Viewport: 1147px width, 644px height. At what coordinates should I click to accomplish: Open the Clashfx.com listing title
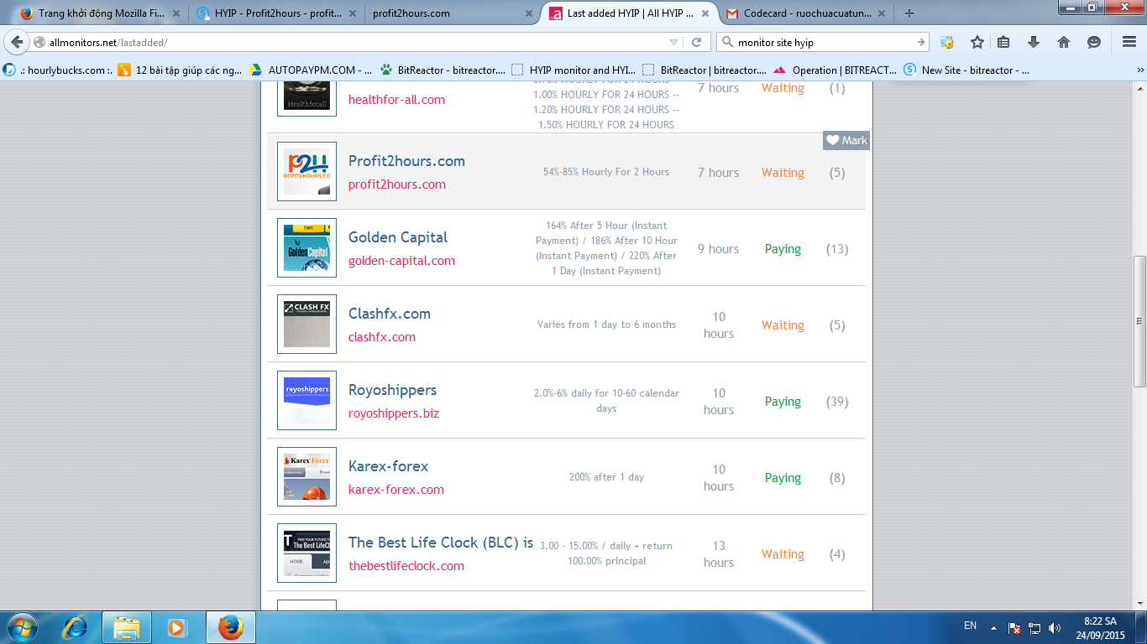[390, 314]
